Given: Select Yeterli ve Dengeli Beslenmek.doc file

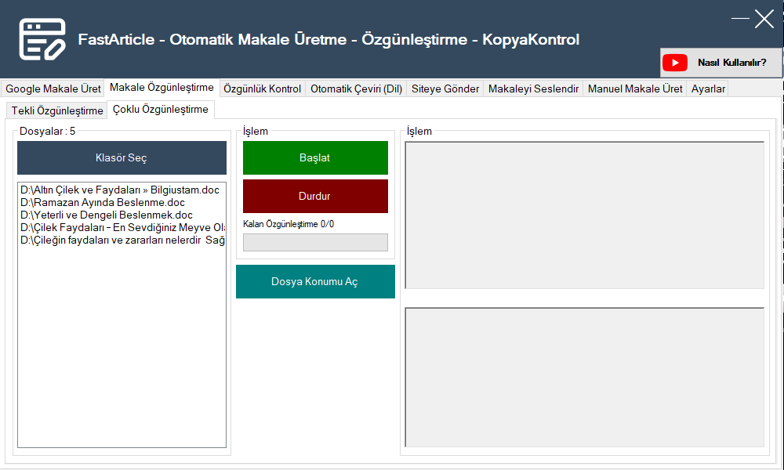Looking at the screenshot, I should point(107,215).
